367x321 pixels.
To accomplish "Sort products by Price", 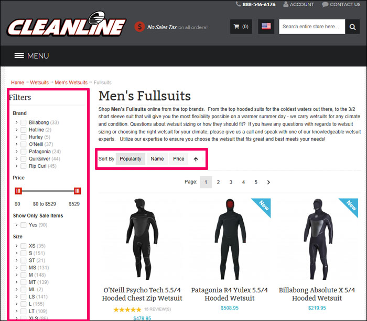I will coord(179,159).
